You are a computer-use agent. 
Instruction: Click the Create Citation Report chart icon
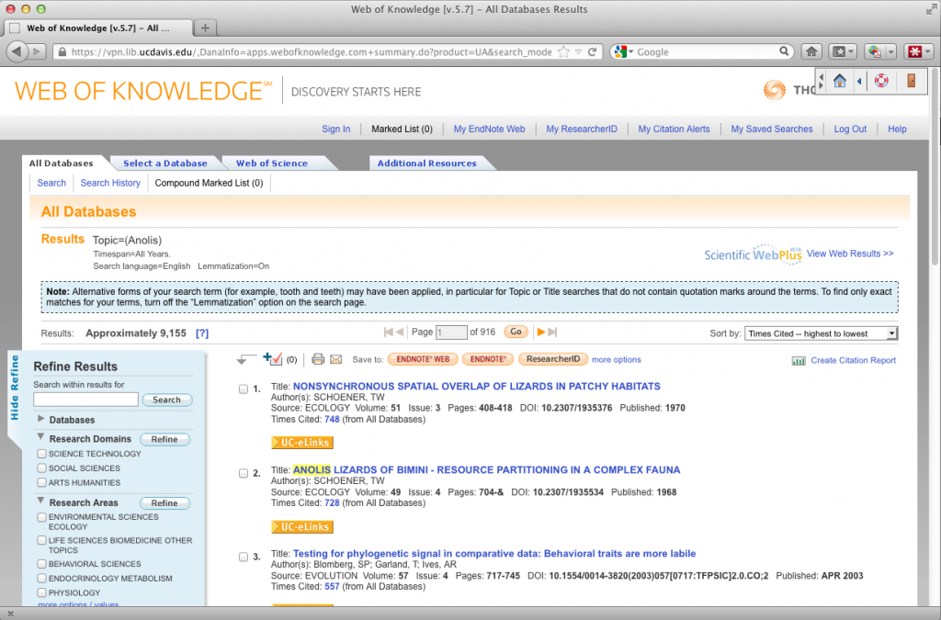pos(799,360)
